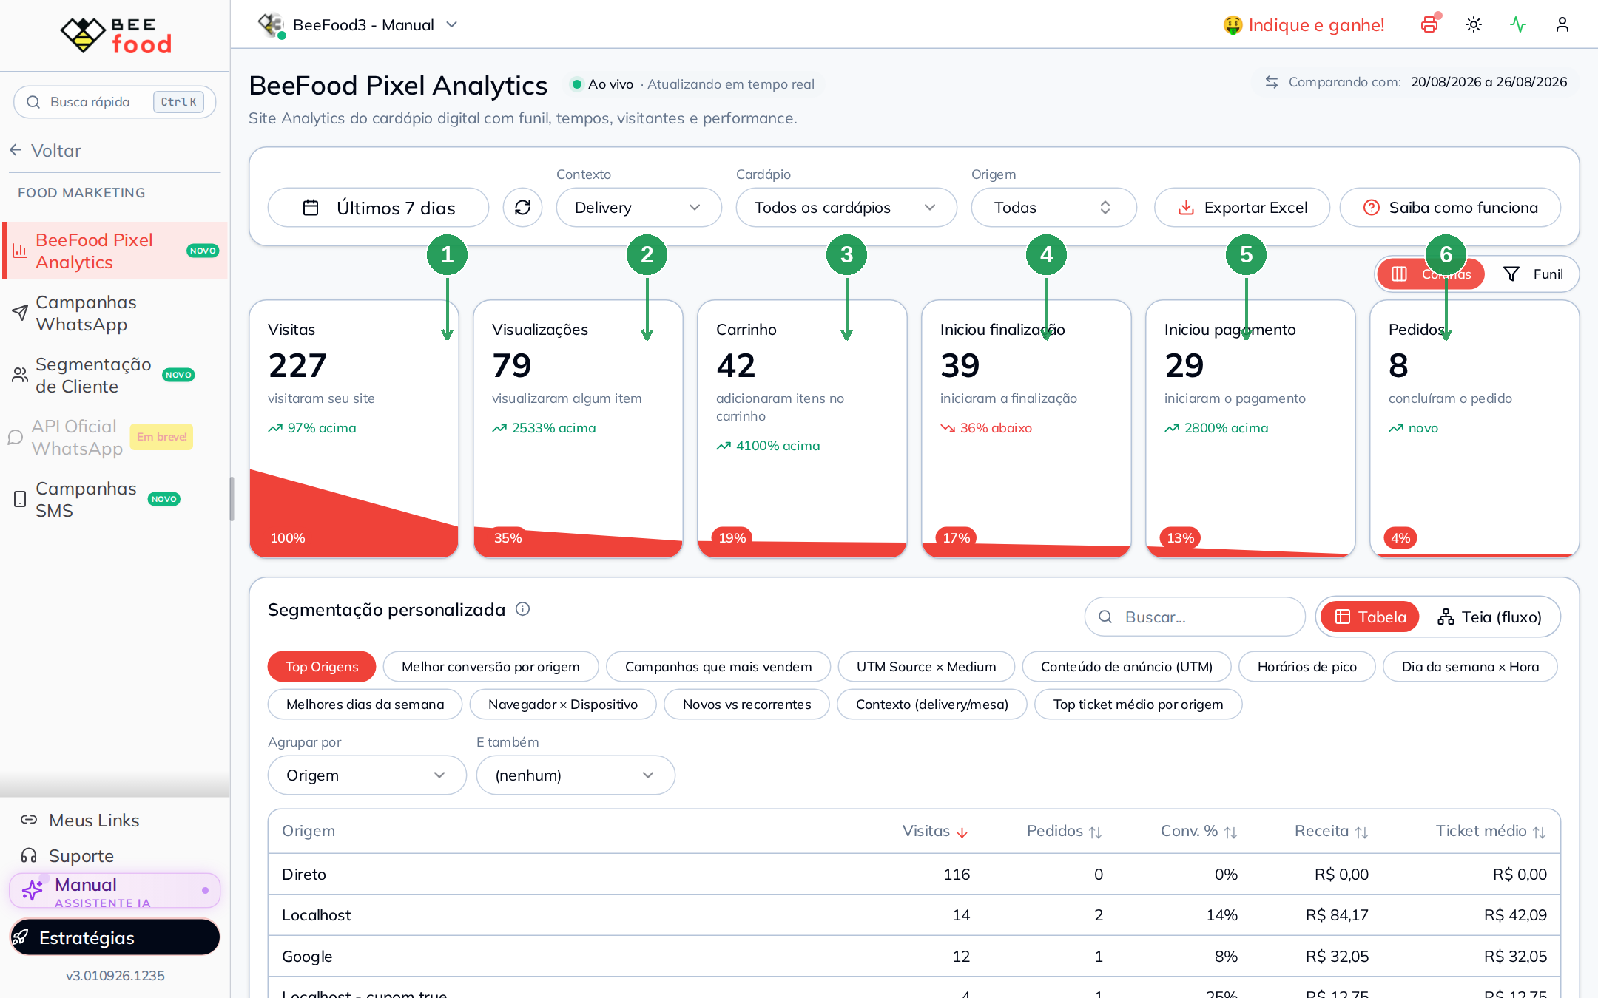Select the Top Origens preset chip
Screen dimensions: 1598x998
tap(322, 667)
